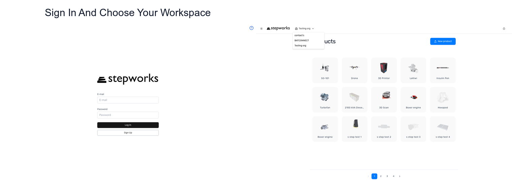Open the 2100 kVA Diesel product card

pyautogui.click(x=354, y=100)
